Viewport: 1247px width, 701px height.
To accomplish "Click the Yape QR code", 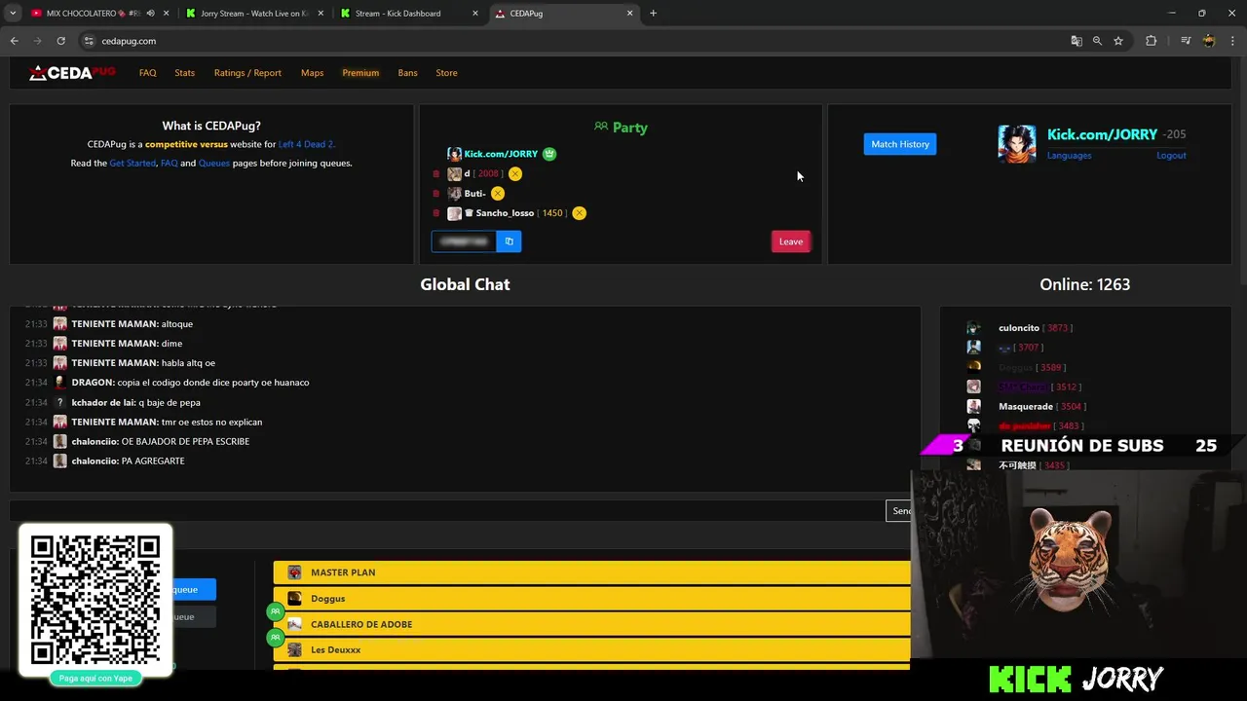I will point(95,600).
